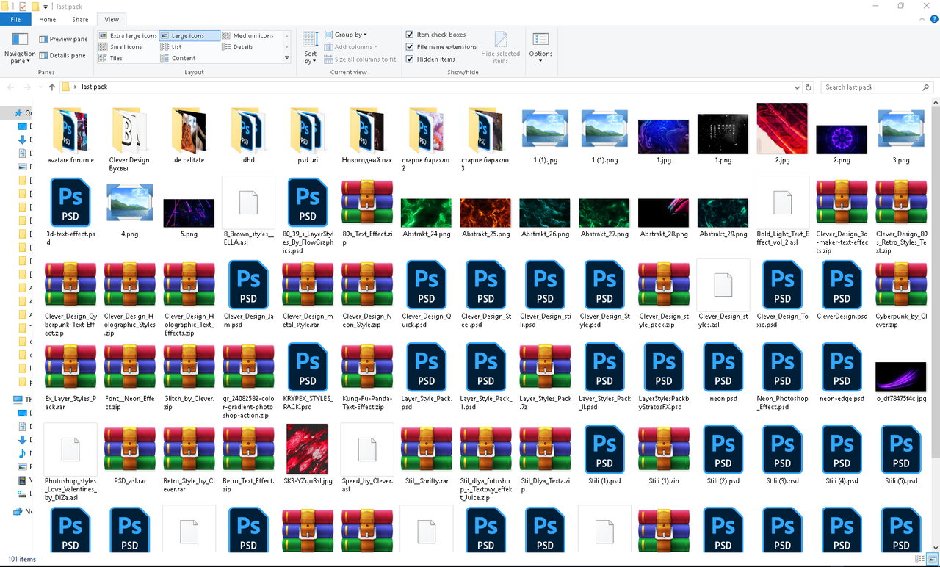
Task: Select the Новогодний пак folder
Action: coord(367,136)
